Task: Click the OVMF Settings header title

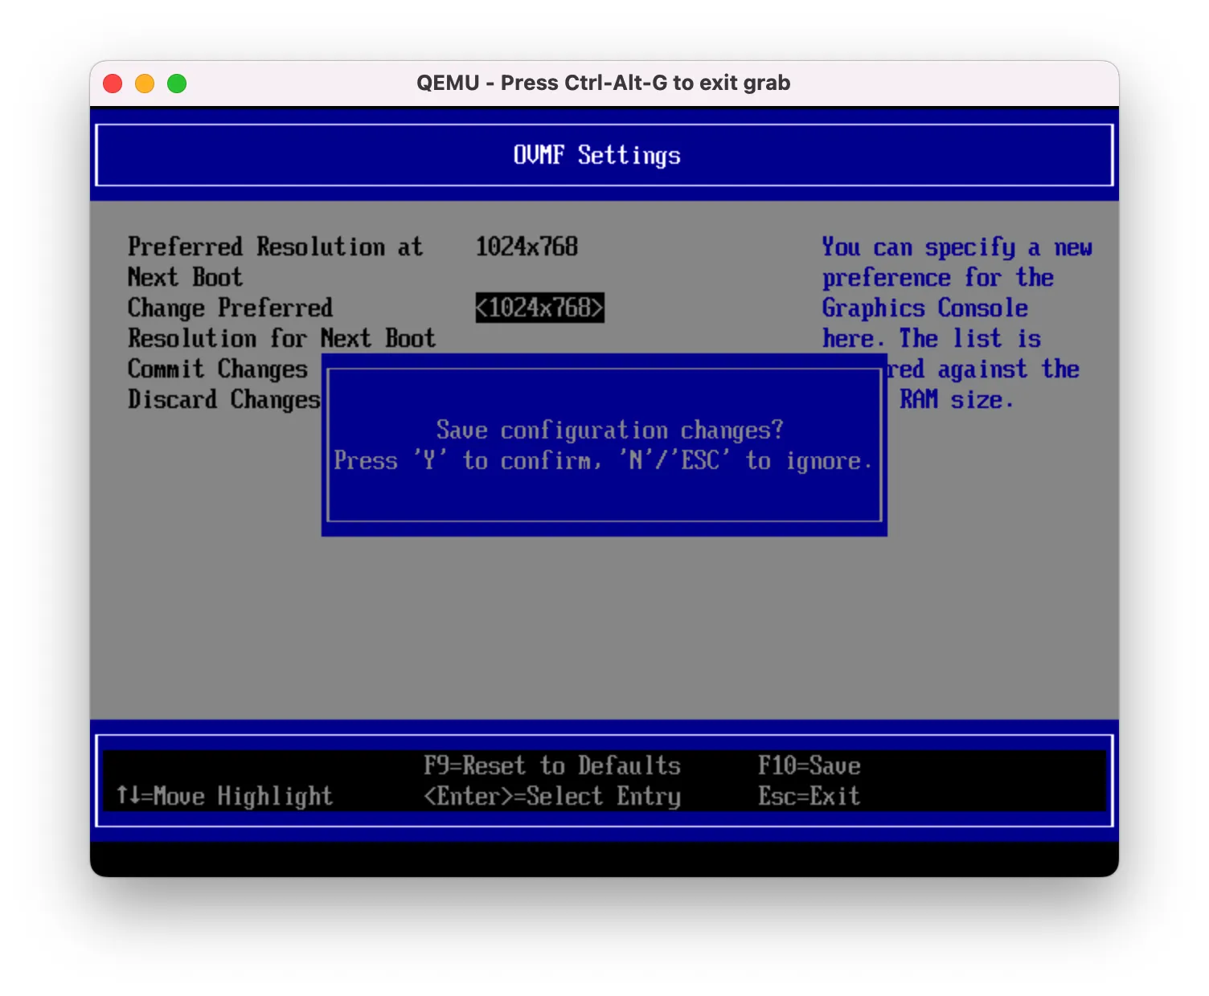Action: 597,155
